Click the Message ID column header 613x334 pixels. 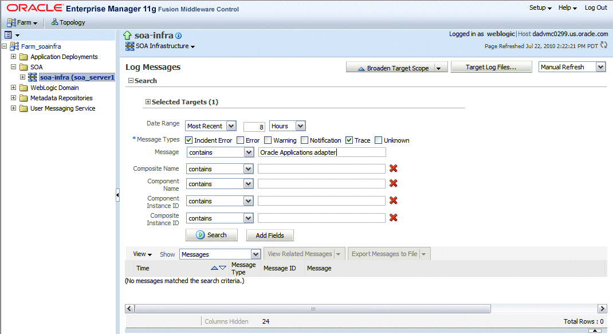[280, 268]
